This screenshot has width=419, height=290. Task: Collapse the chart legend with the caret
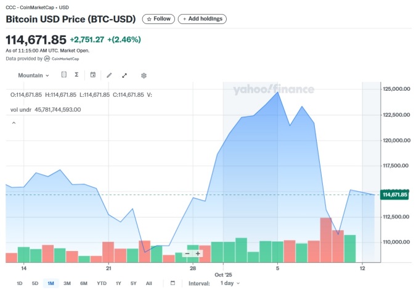click(x=14, y=123)
